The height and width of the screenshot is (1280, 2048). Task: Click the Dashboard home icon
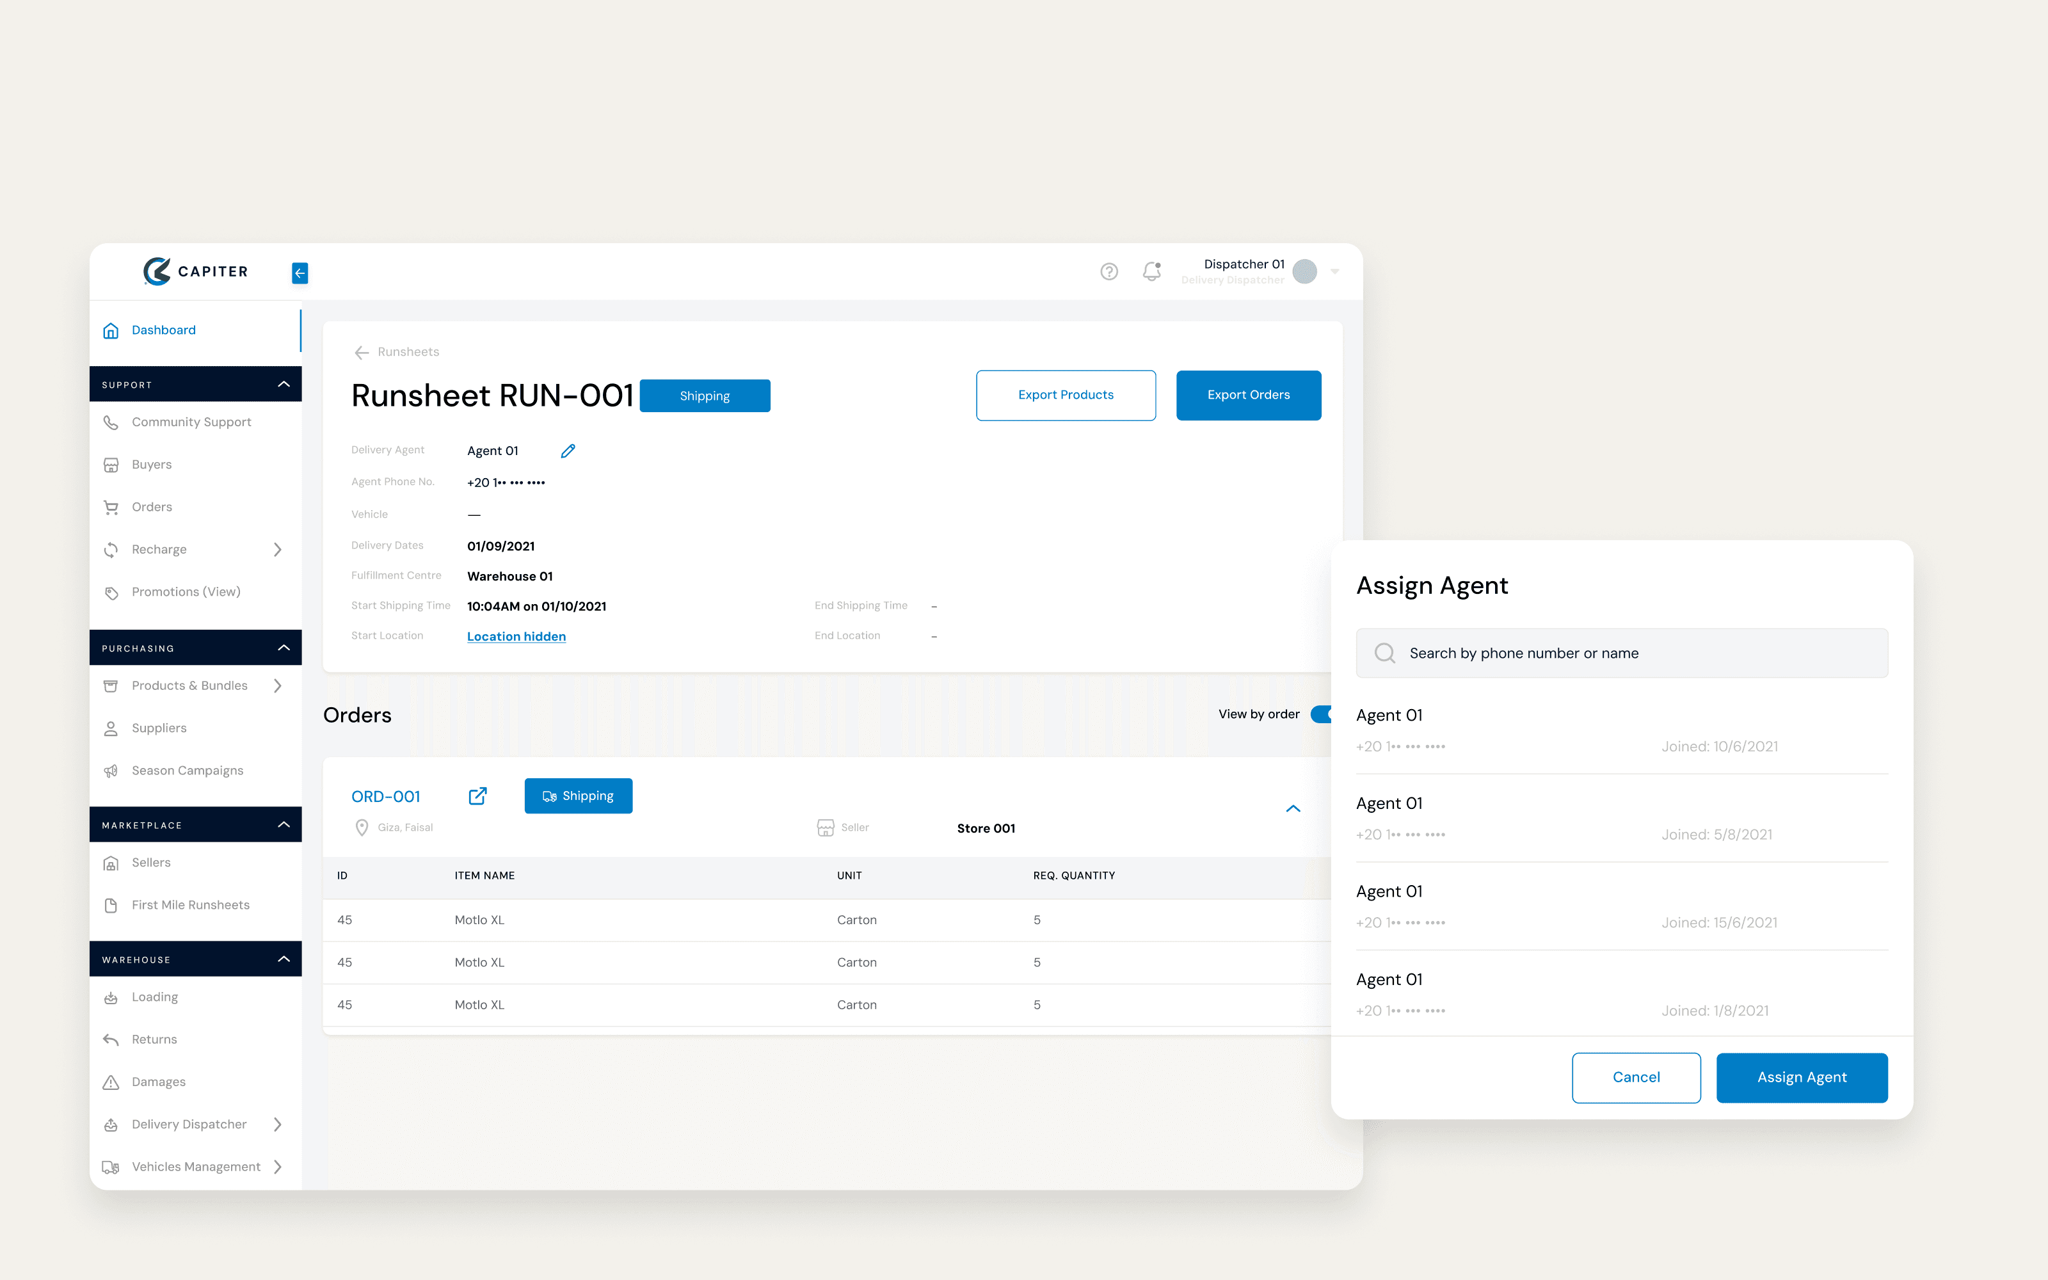[111, 330]
